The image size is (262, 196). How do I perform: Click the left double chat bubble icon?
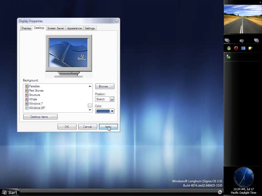click(227, 41)
